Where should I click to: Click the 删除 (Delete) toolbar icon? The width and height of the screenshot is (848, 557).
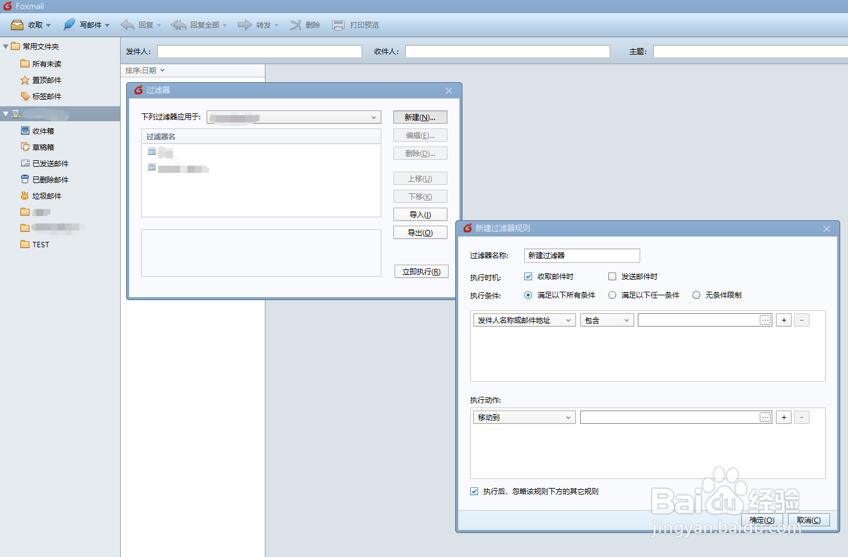[295, 25]
